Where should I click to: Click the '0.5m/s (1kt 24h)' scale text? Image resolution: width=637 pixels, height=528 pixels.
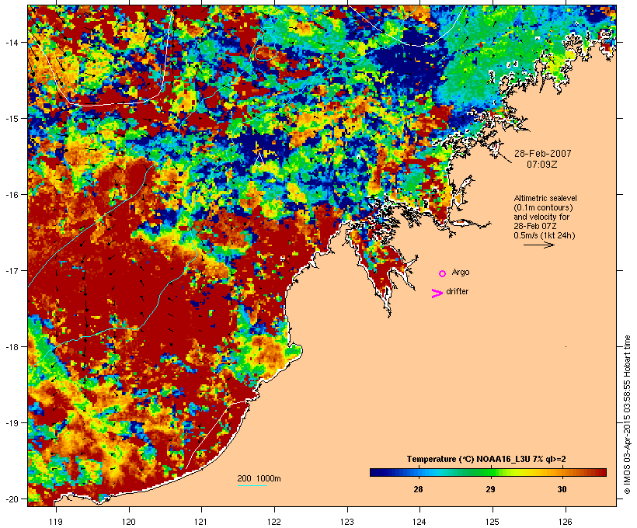545,235
